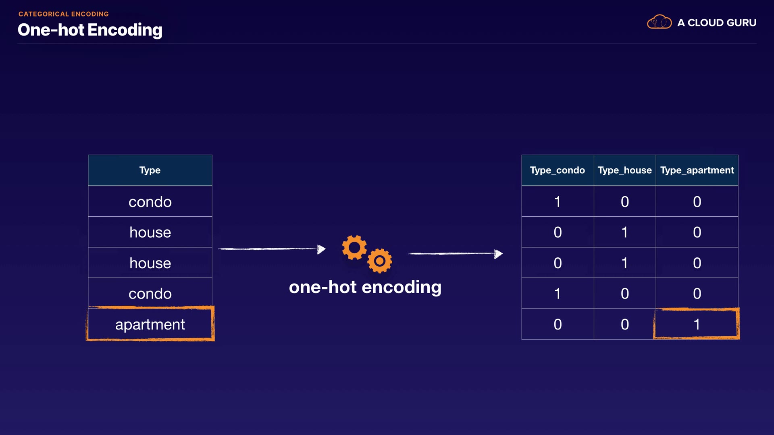Click the 1 in second row of Type_house

click(624, 232)
